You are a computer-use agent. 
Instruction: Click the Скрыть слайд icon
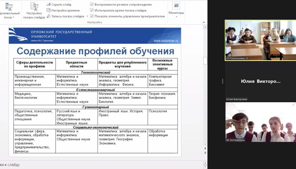click(49, 4)
